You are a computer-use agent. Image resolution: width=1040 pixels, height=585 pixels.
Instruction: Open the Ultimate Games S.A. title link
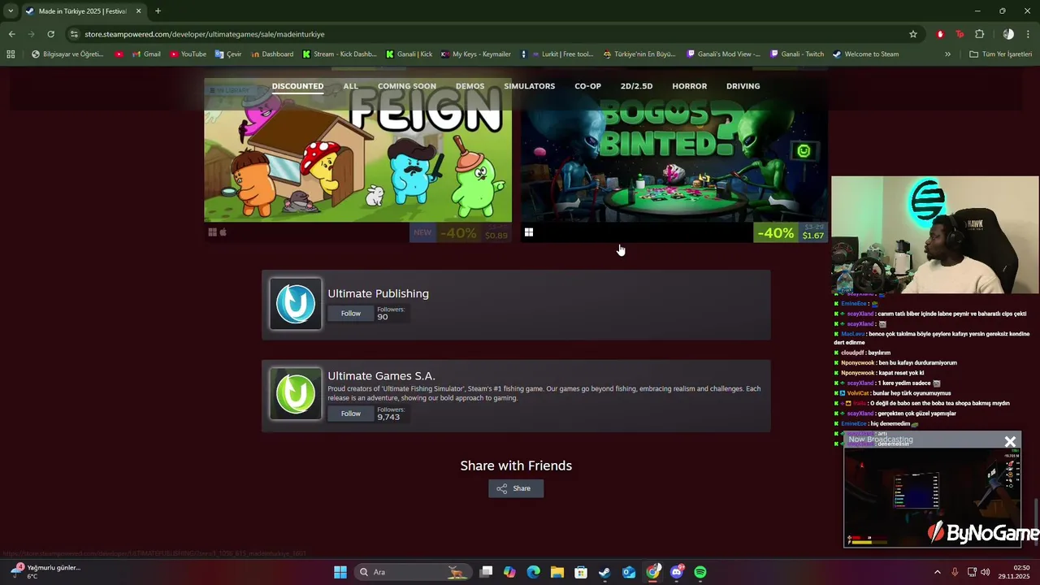click(x=381, y=375)
